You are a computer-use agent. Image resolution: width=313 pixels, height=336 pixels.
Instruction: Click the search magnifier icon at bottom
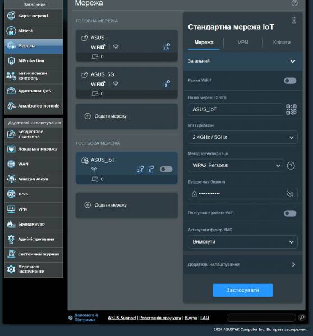(302, 318)
